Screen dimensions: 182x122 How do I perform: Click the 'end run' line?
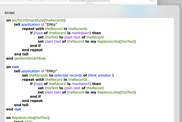(13, 109)
